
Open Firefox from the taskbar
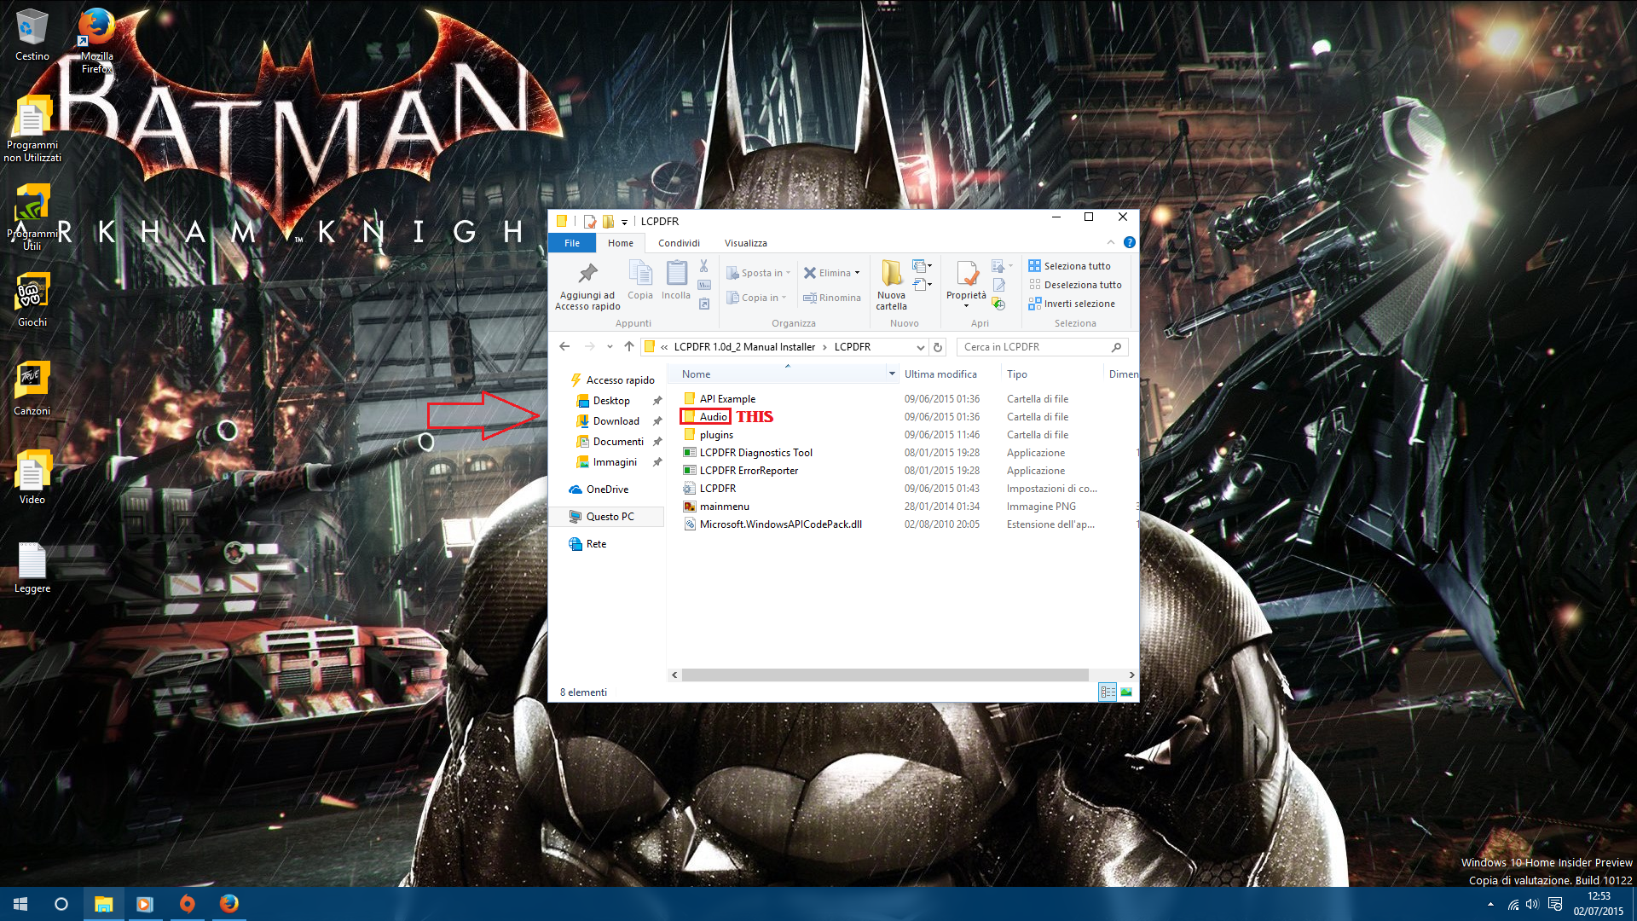(x=228, y=904)
